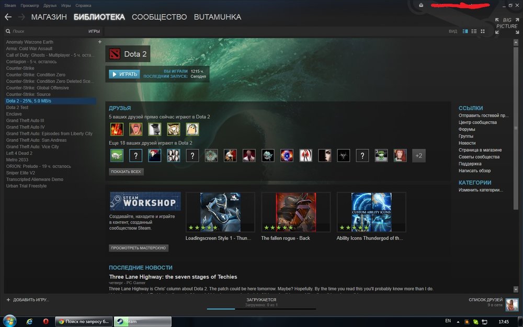Click the download progress bar at bottom

(261, 309)
